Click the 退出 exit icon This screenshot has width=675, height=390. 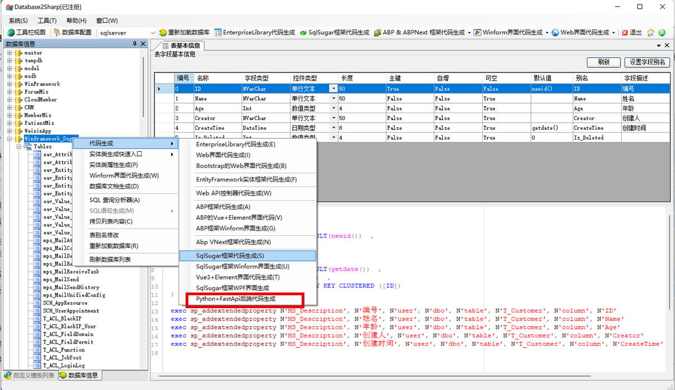tap(625, 32)
